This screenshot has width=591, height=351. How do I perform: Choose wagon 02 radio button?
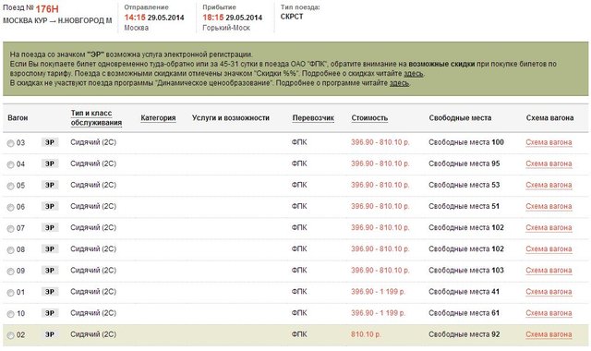point(10,335)
